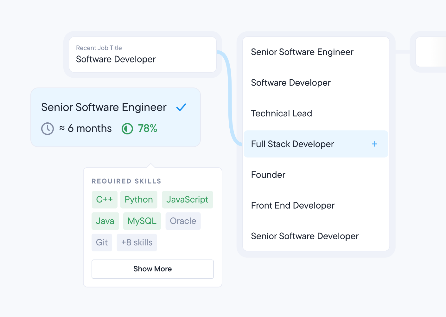Expand the +8 skills tag
The height and width of the screenshot is (317, 446).
coord(137,243)
